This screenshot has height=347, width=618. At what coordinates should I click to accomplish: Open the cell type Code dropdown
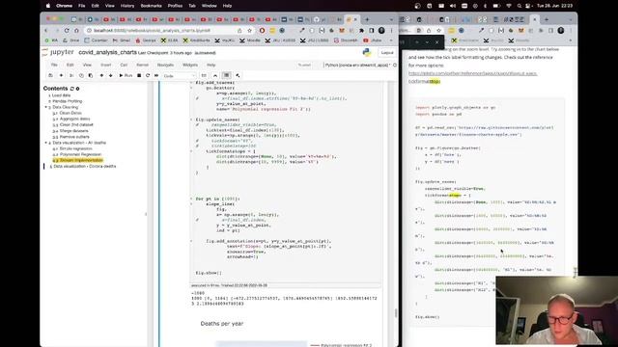[x=180, y=76]
